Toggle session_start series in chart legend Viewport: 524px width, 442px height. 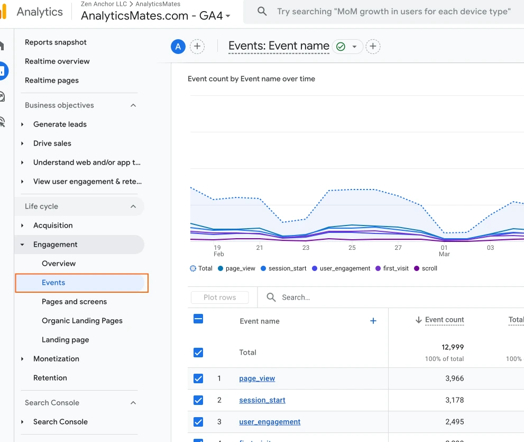pos(283,268)
